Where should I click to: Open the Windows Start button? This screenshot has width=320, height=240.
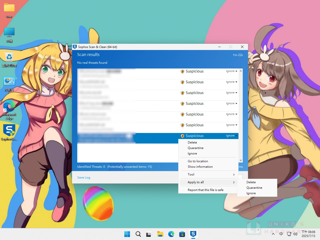(x=127, y=234)
